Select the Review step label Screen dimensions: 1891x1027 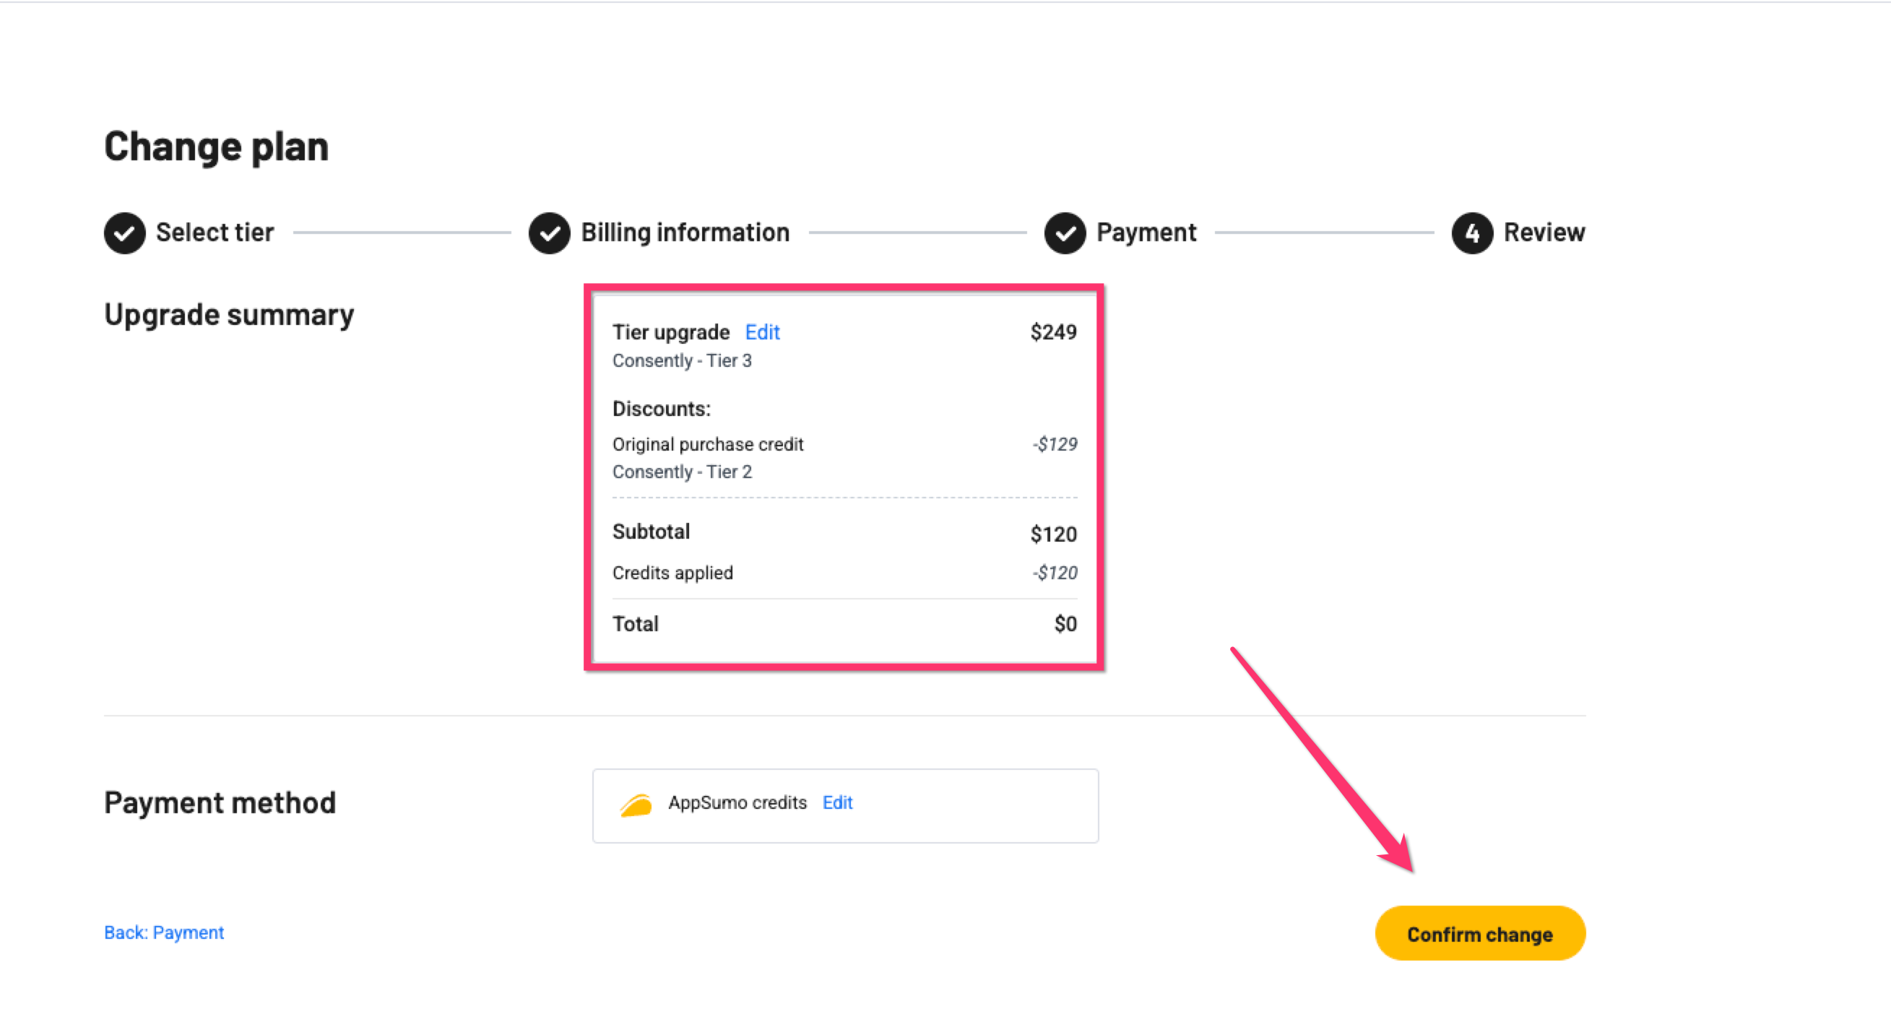1544,233
